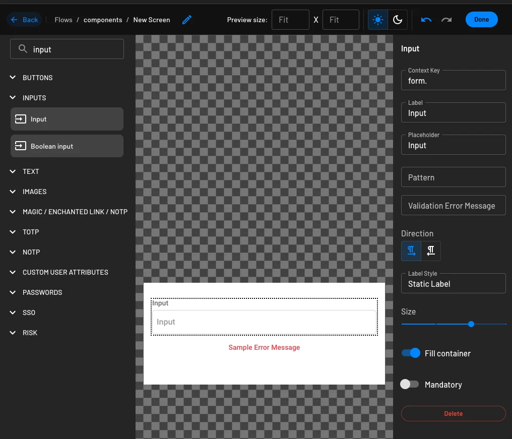Viewport: 512px width, 439px height.
Task: Switch preview to dark mode moon icon
Action: pos(398,20)
